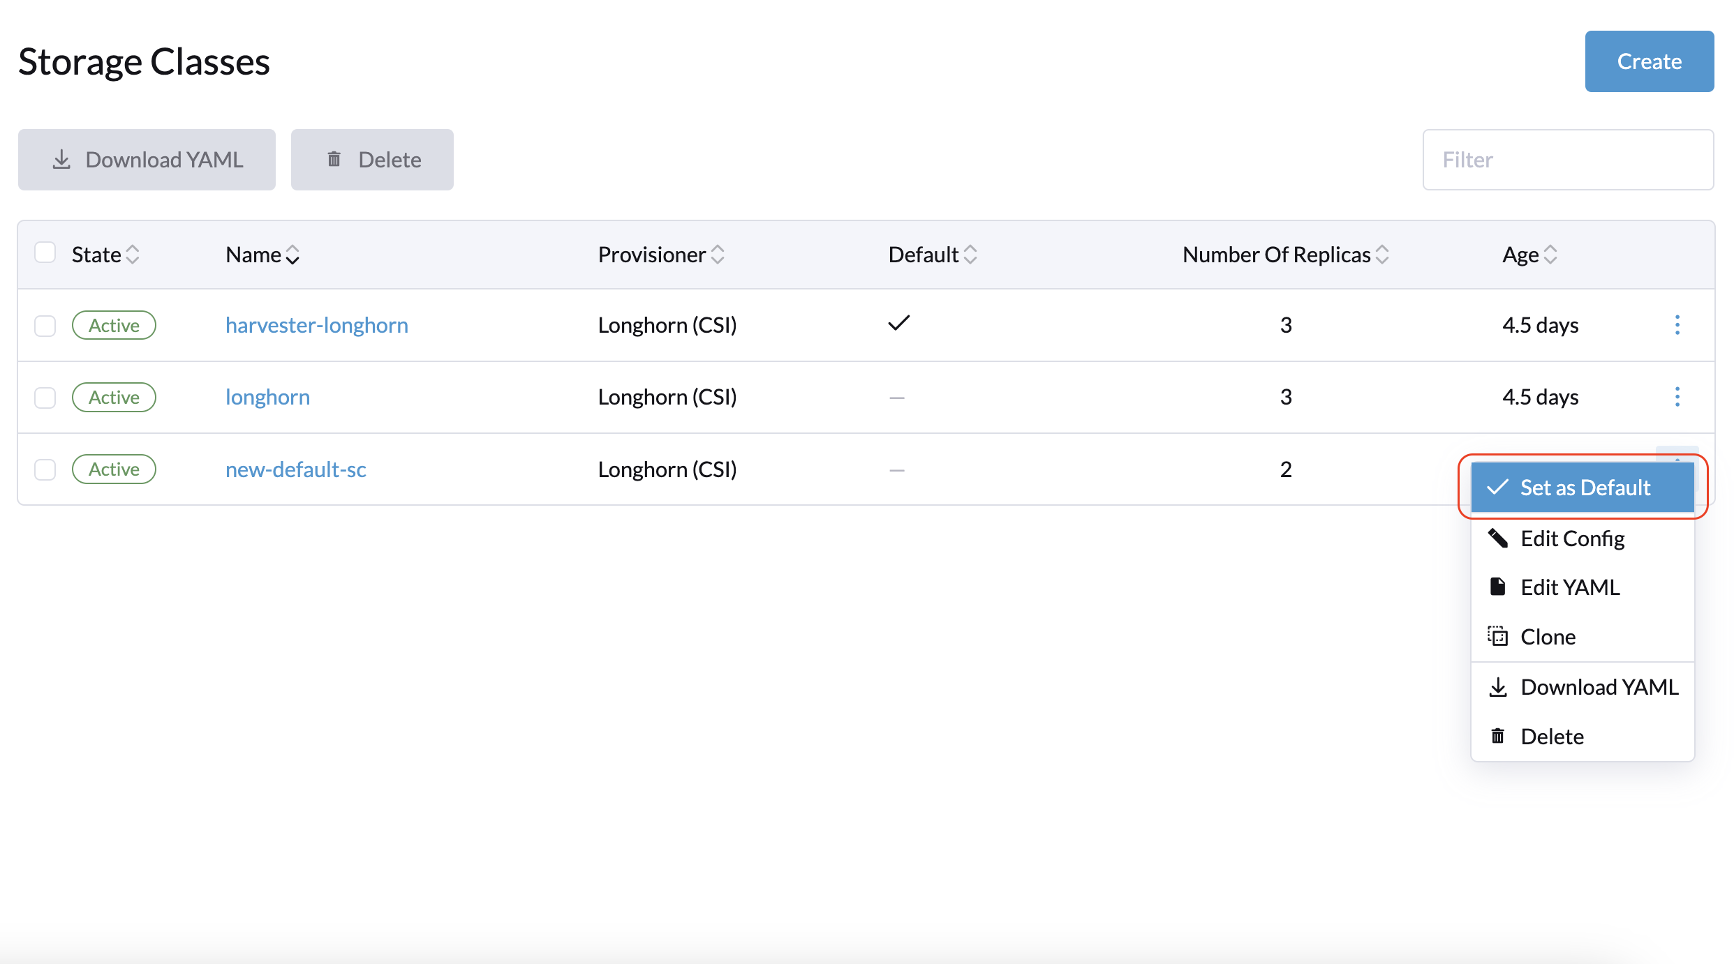Image resolution: width=1734 pixels, height=964 pixels.
Task: Sort table by Name column arrow
Action: (x=293, y=255)
